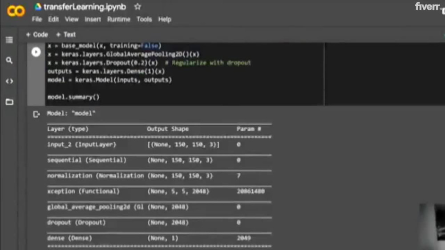Click the 'Model: "model"' output text

tap(71, 113)
